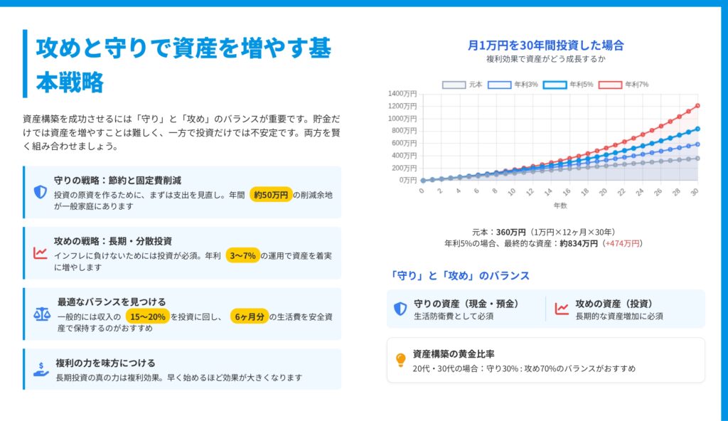This screenshot has width=728, height=421.
Task: Click the 年利7% red legend swatch
Action: point(610,85)
